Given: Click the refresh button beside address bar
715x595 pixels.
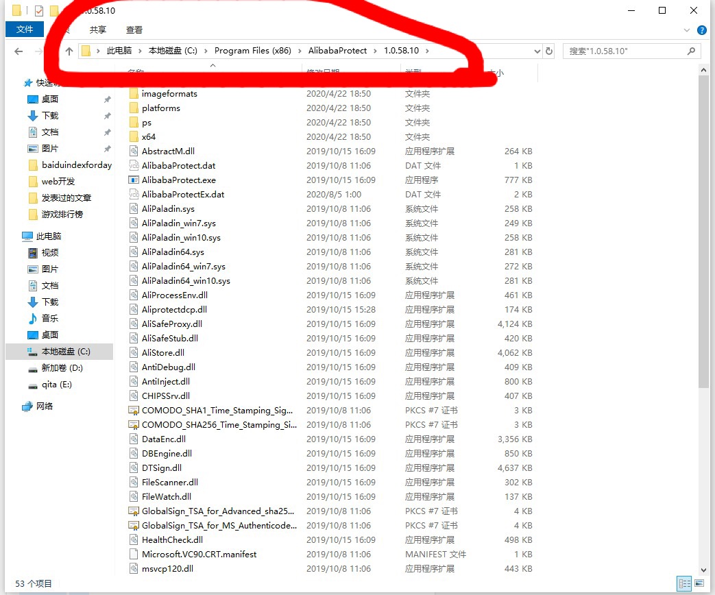Looking at the screenshot, I should click(x=549, y=51).
